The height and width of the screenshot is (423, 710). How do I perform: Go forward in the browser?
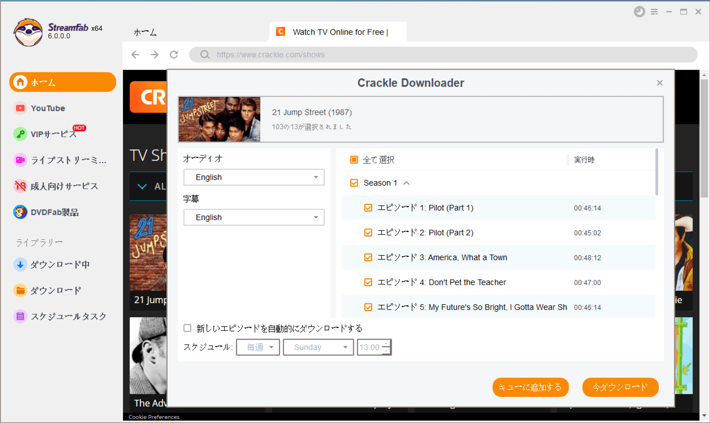[155, 55]
